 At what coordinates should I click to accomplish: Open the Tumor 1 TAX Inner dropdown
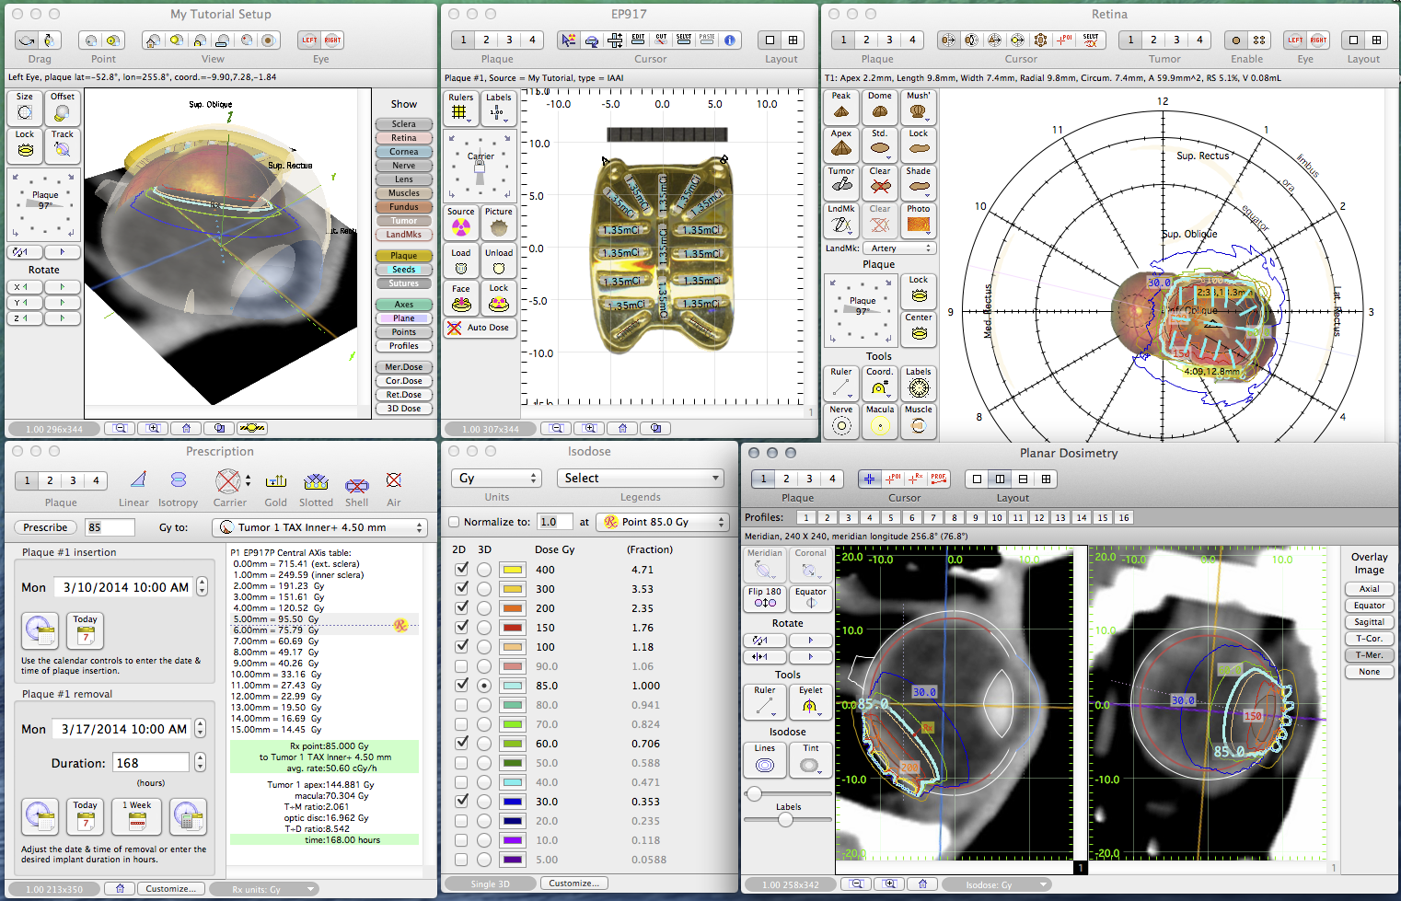[320, 527]
